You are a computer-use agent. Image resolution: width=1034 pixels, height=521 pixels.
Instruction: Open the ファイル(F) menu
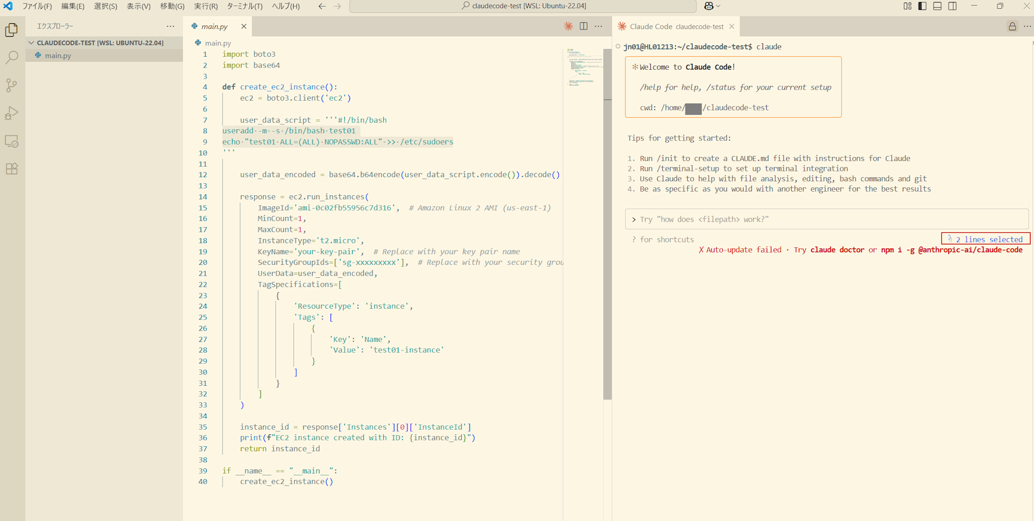[37, 6]
